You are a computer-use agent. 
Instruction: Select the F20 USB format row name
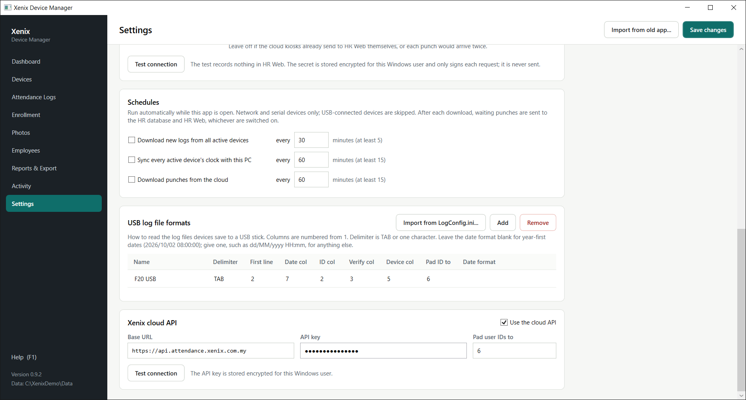pos(145,279)
